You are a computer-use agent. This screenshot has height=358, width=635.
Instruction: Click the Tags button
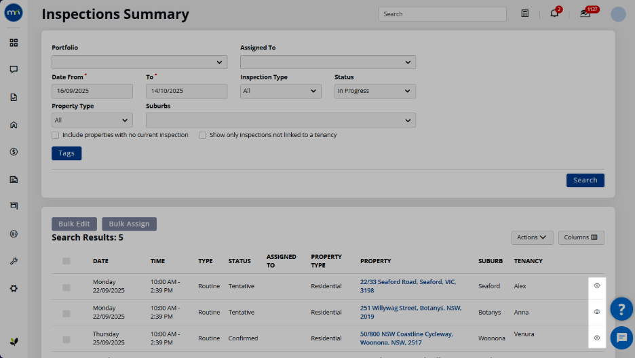pos(66,153)
